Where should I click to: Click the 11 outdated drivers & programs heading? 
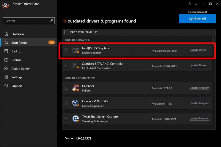coord(99,21)
